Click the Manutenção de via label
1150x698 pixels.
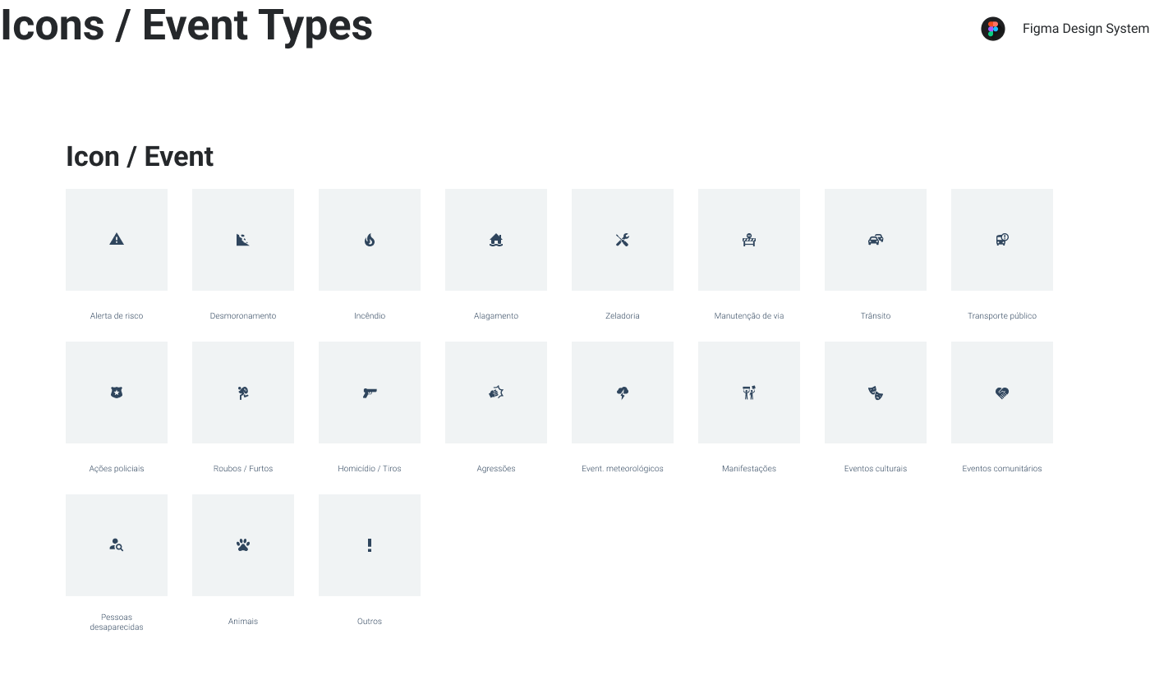(749, 316)
